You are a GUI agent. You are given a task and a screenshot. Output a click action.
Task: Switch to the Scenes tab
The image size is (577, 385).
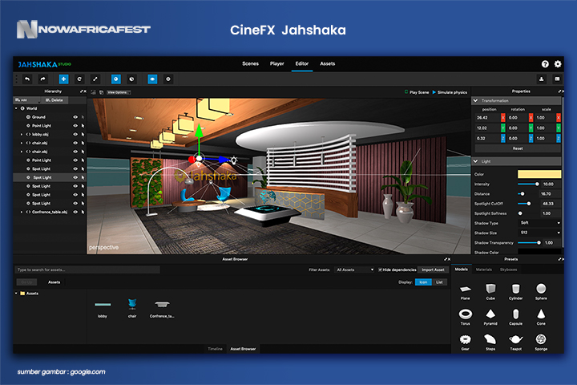(x=250, y=63)
